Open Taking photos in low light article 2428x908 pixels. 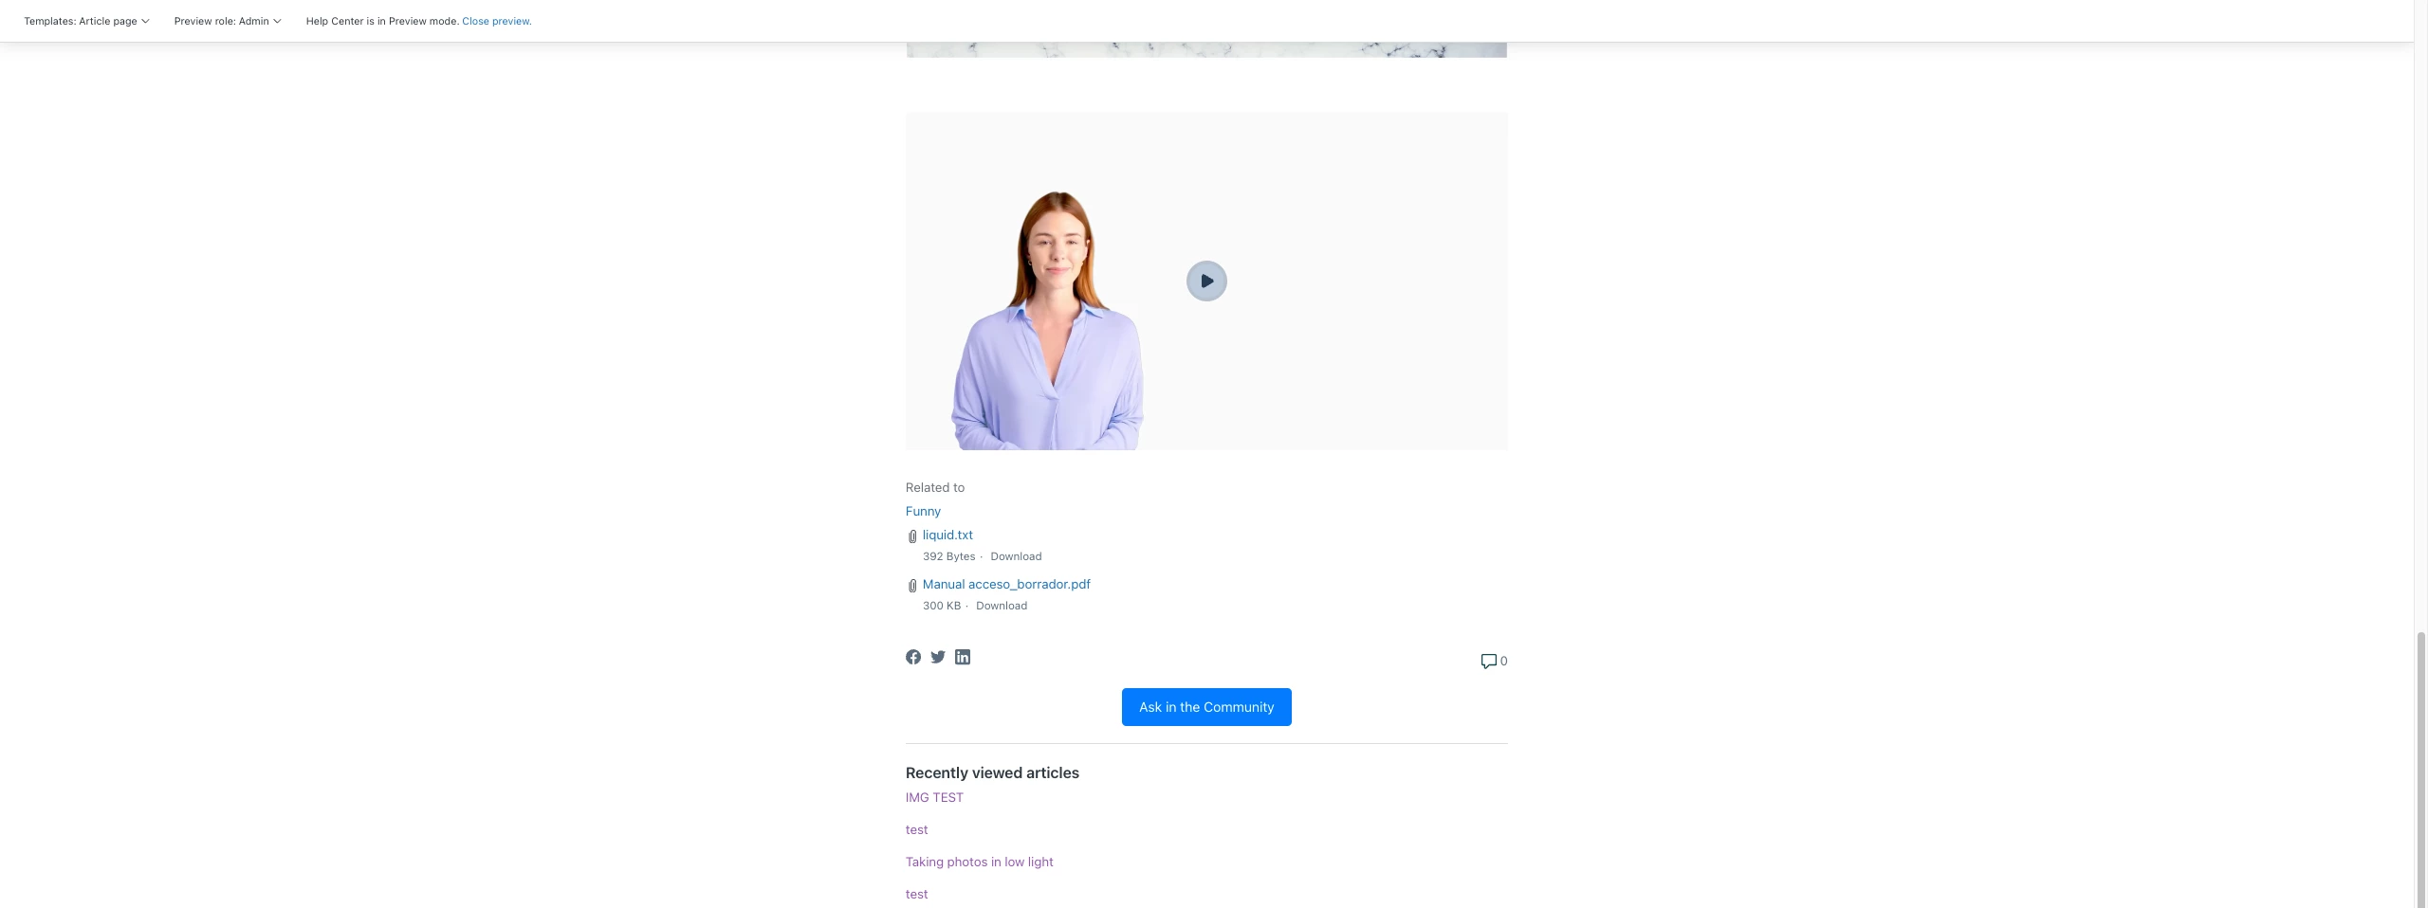coord(979,862)
